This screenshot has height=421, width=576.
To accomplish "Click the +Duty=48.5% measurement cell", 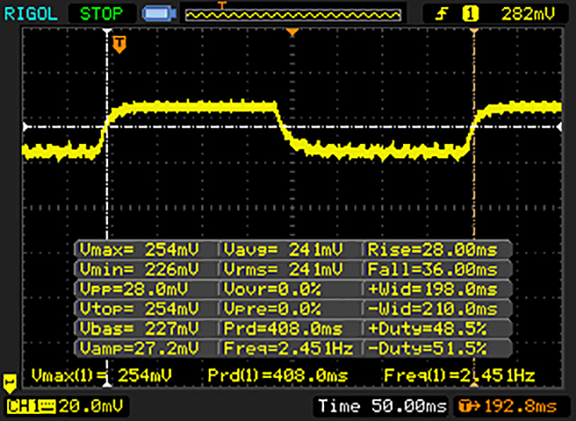I will coord(437,328).
